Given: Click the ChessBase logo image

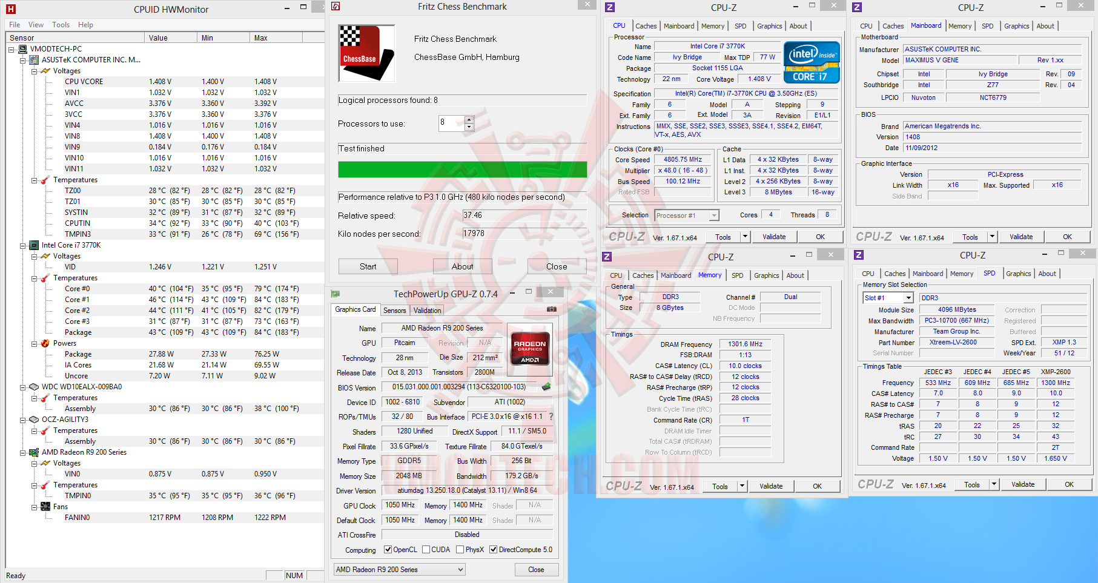Looking at the screenshot, I should coord(366,53).
